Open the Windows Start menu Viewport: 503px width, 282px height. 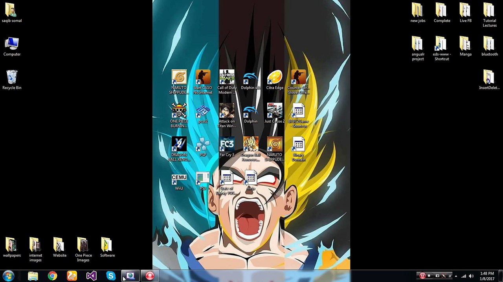[8, 276]
